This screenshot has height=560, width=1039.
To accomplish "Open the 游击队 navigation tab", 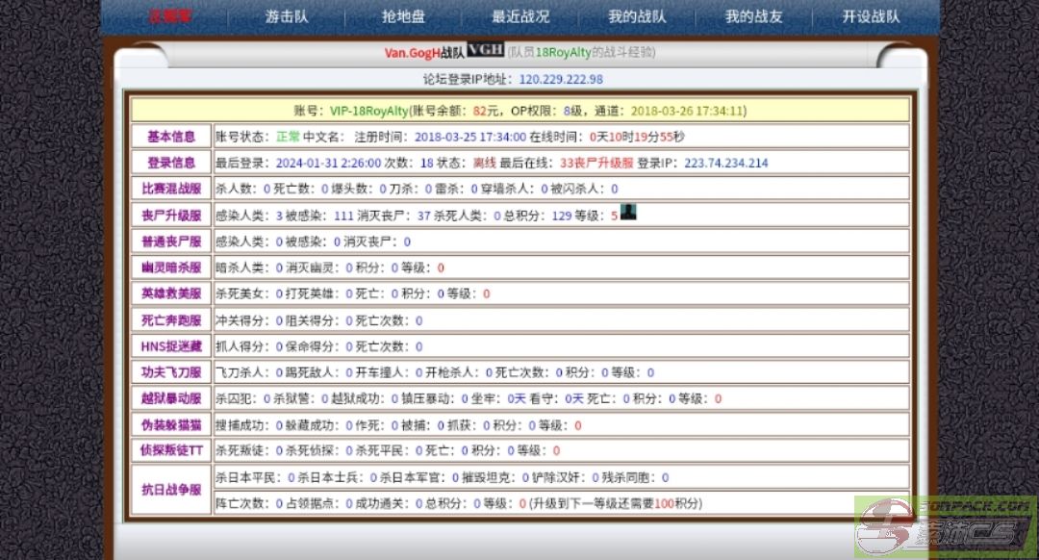I will [x=287, y=16].
